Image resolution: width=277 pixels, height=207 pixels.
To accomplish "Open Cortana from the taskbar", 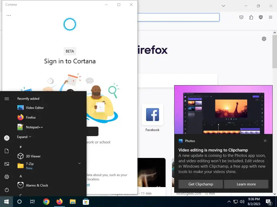I will click(19, 202).
